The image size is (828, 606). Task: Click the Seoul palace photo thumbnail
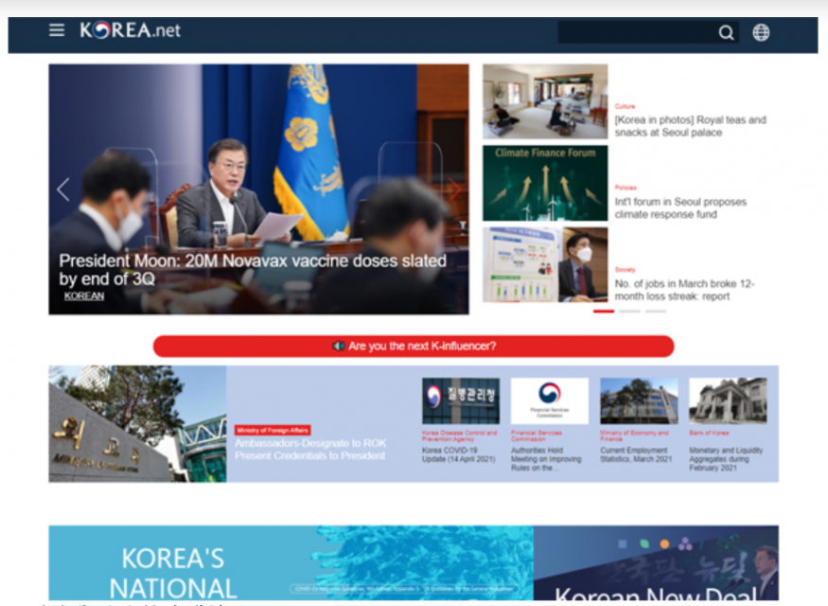click(x=545, y=101)
